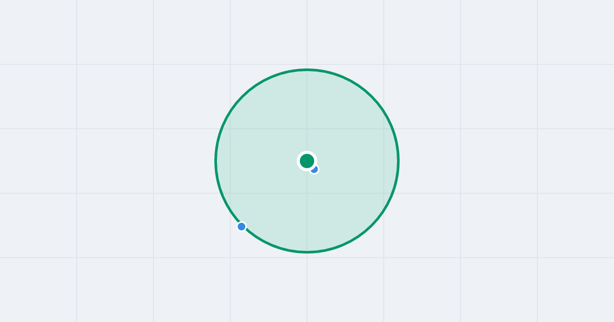
Task: Click the leftmost point of the green circle outline
Action: pos(215,161)
